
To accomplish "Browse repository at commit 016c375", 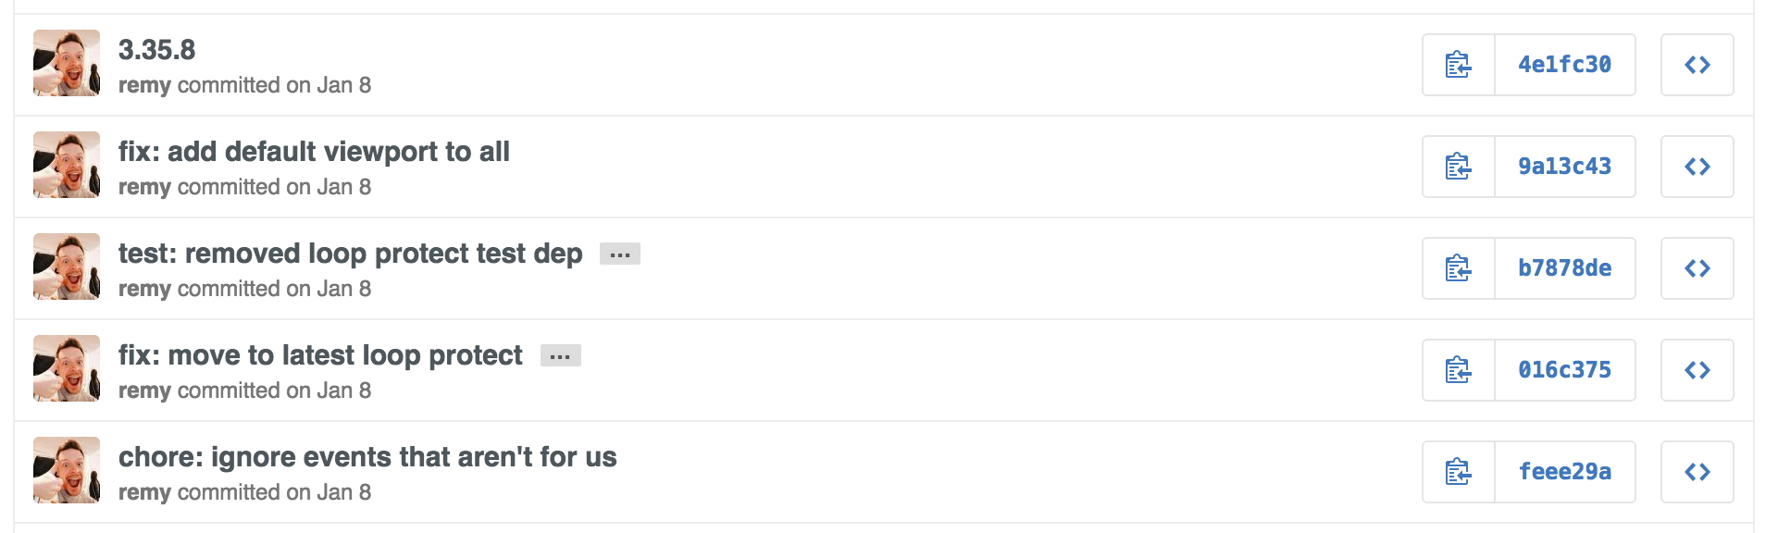I will tap(1697, 370).
